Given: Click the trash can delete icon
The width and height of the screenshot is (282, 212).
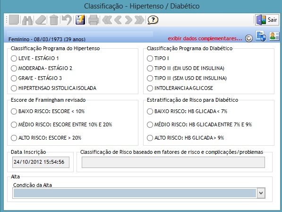Looking at the screenshot, I should [53, 20].
